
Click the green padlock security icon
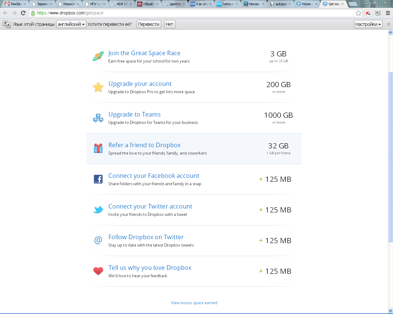pos(33,13)
